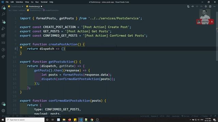Open the Extensions view

point(3,36)
